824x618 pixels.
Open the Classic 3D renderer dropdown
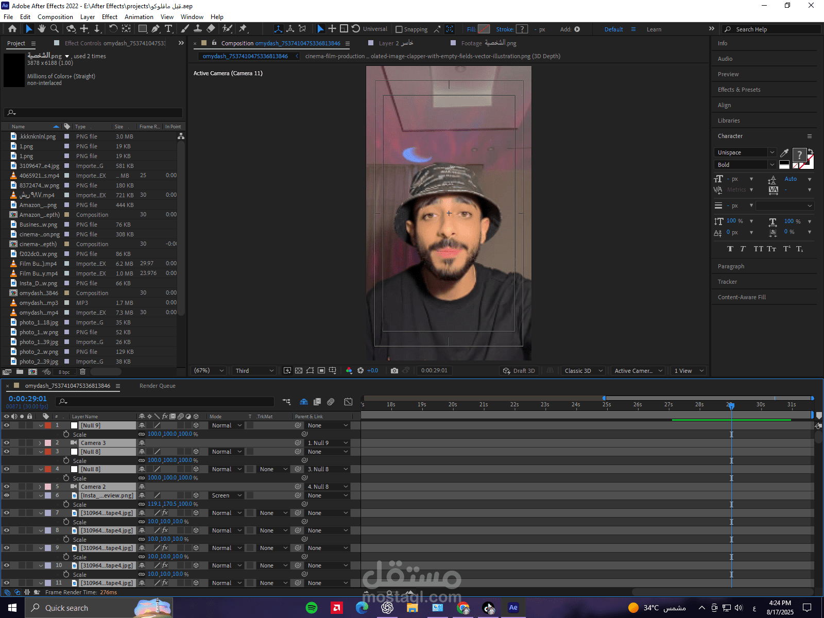[583, 371]
